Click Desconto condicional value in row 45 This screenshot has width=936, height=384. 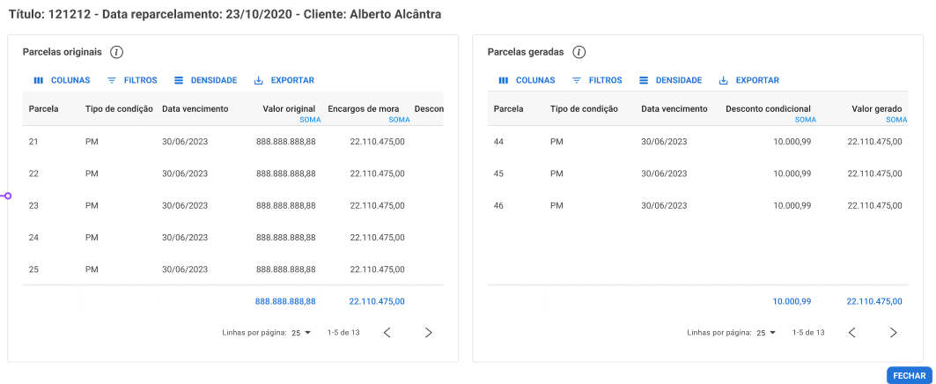(x=792, y=174)
